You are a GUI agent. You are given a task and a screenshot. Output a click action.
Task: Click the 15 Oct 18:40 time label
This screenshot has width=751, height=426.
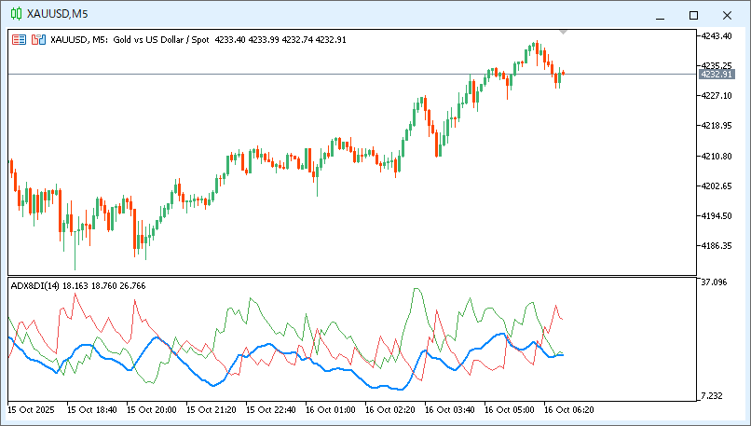94,409
